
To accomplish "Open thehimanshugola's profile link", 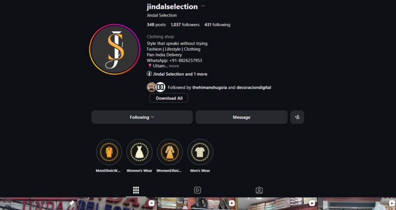I will pos(210,88).
